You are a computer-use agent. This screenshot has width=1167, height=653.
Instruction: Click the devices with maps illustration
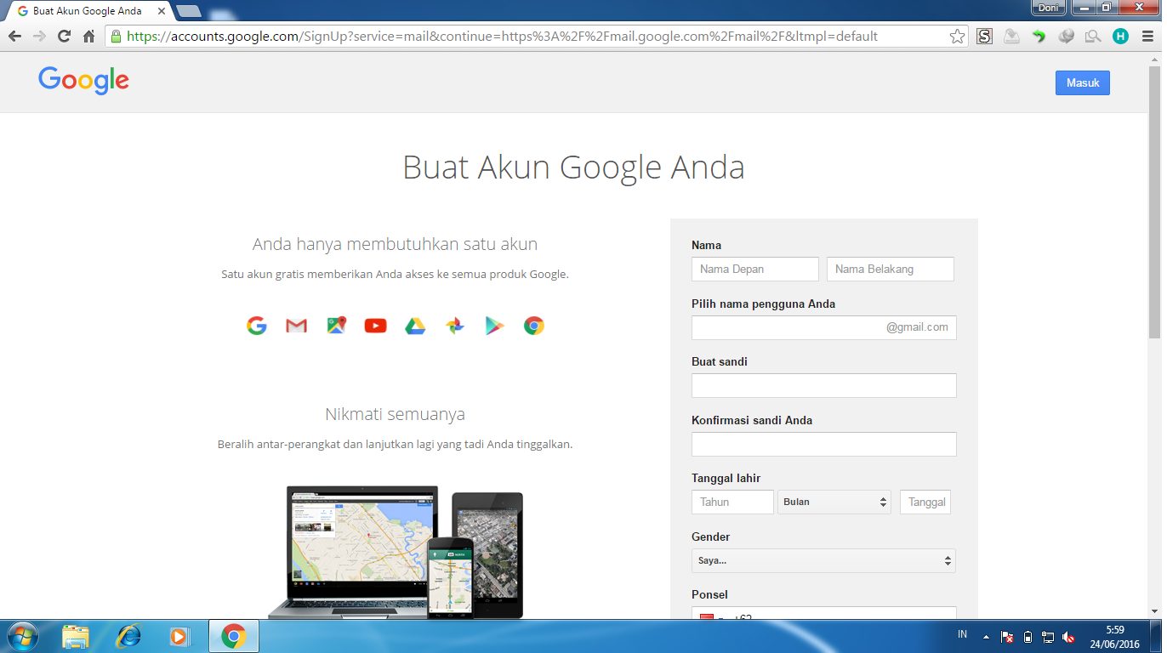coord(396,552)
